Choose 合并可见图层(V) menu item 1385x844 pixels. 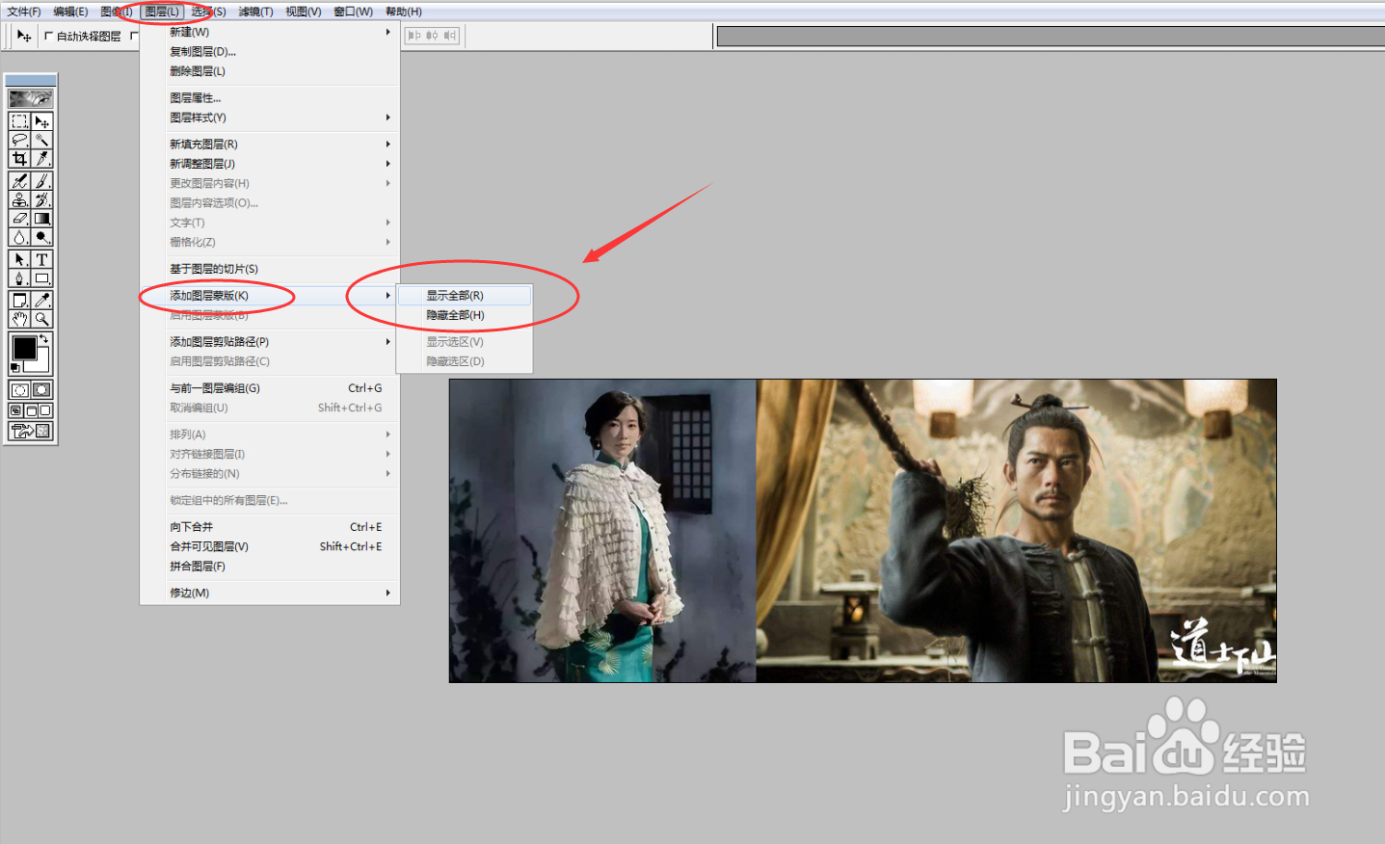click(x=270, y=546)
